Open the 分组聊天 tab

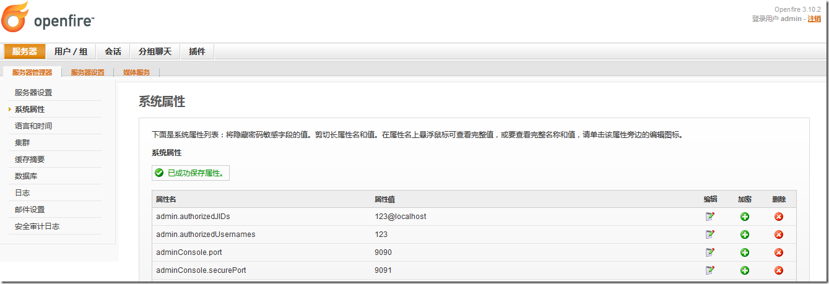(155, 51)
